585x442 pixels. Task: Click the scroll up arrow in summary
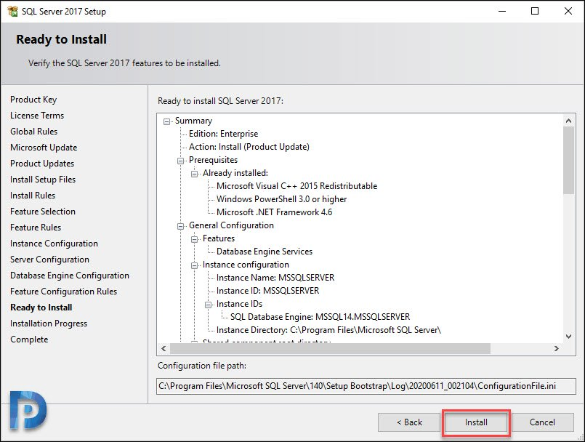click(568, 121)
